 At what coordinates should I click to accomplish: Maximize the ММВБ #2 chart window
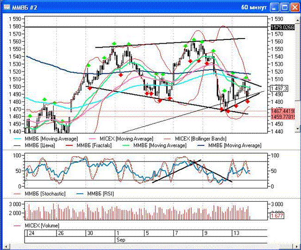[x=285, y=7]
